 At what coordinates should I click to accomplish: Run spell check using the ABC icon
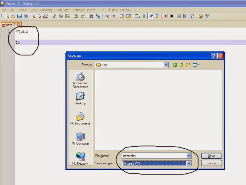(x=206, y=16)
